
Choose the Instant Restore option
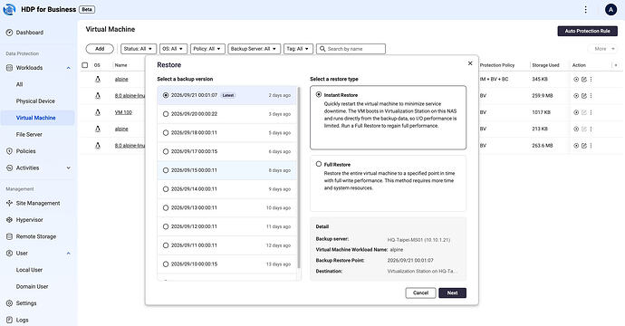(319, 94)
